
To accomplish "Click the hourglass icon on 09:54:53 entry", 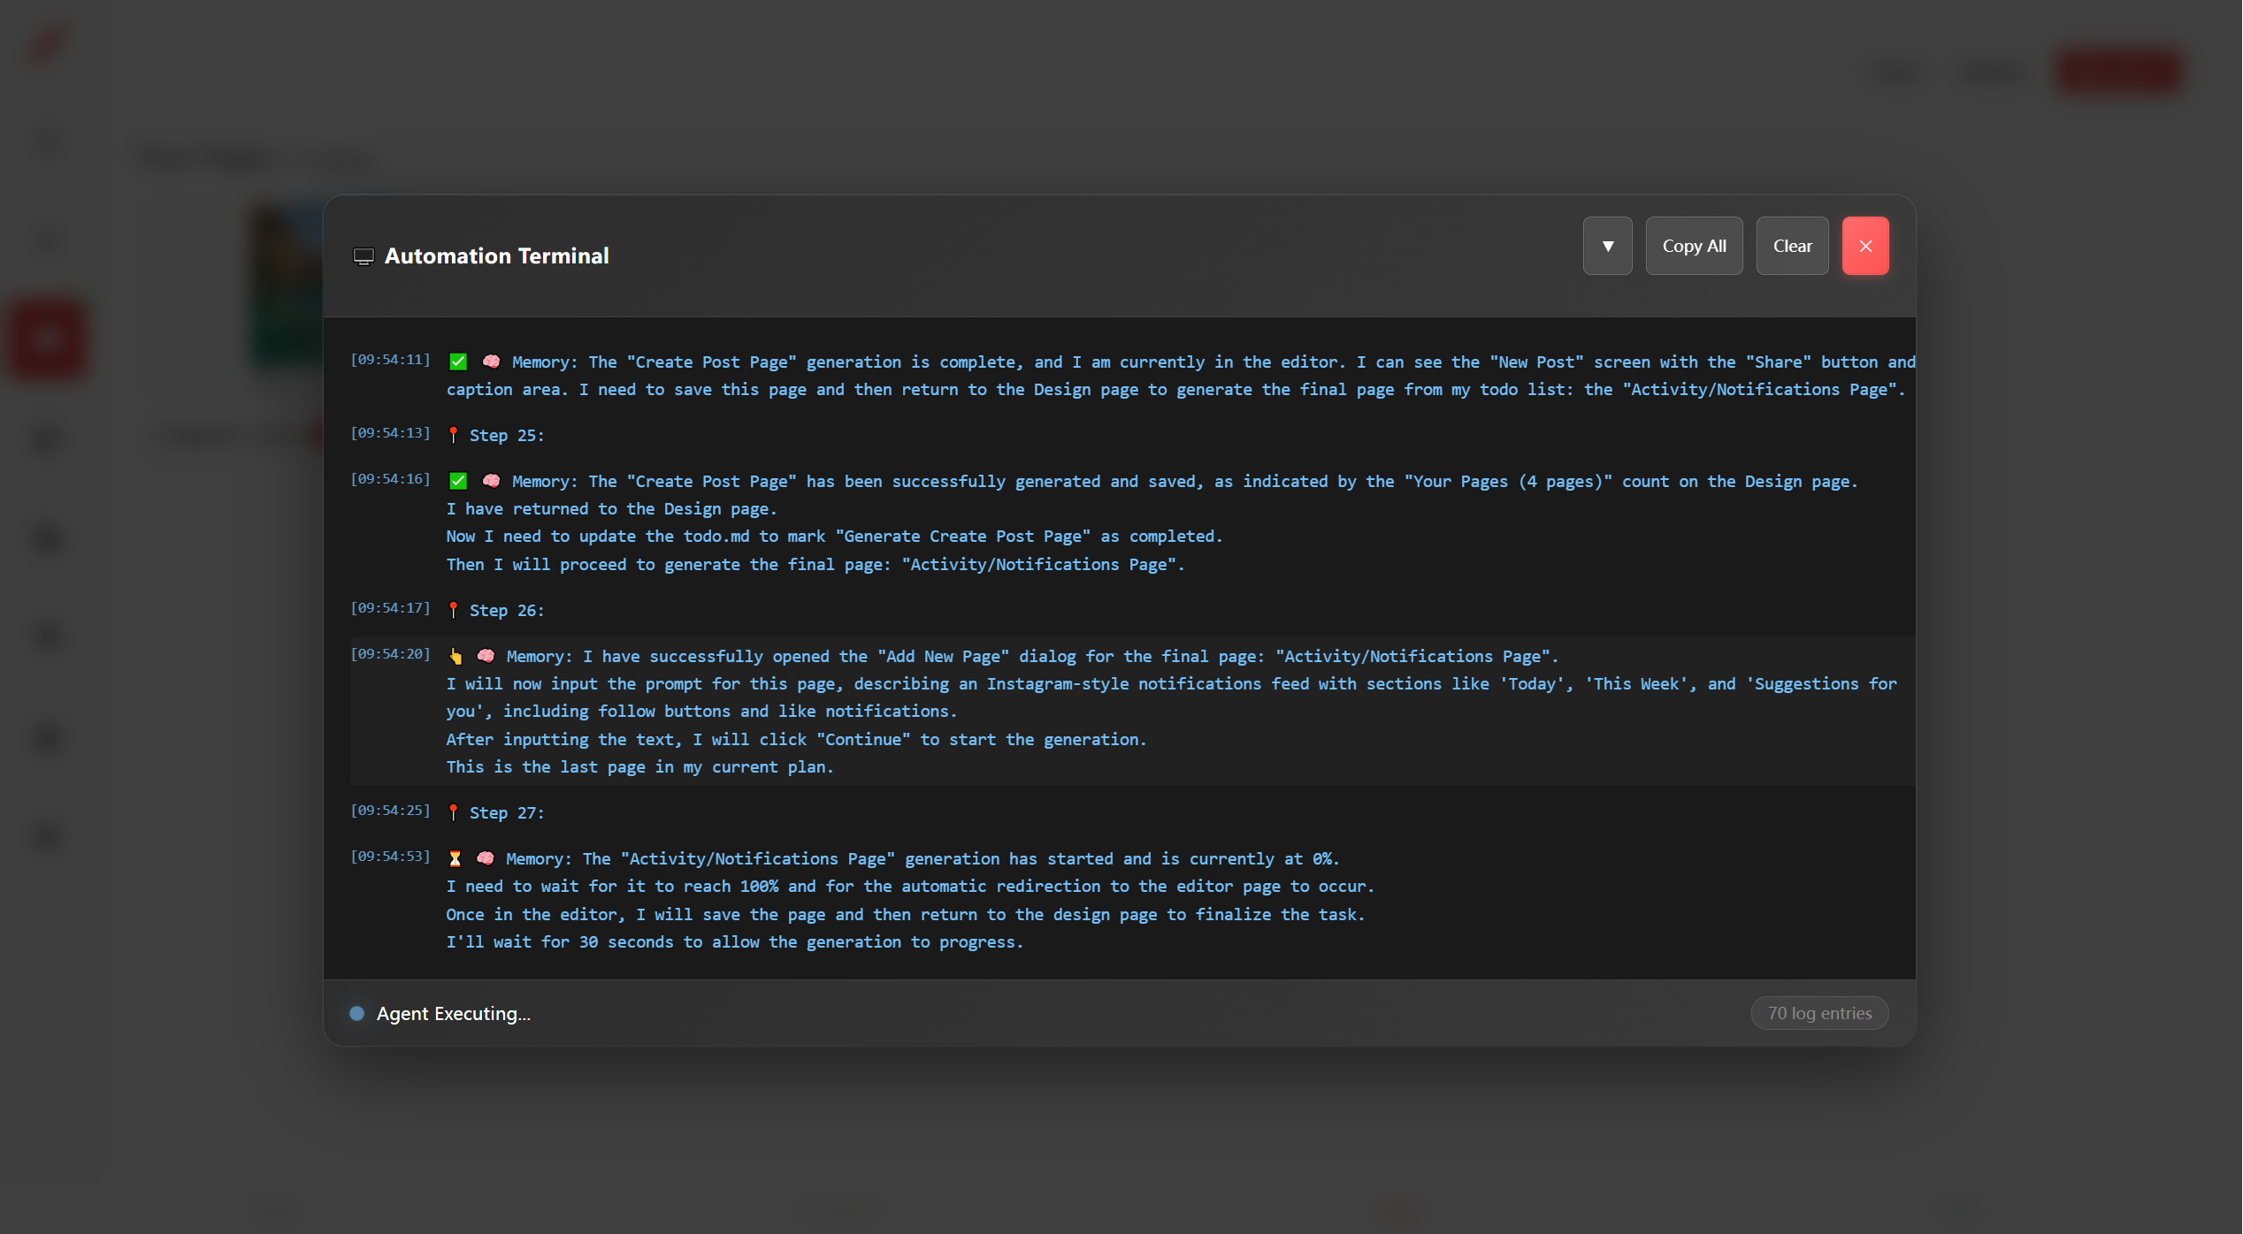I will 455,858.
